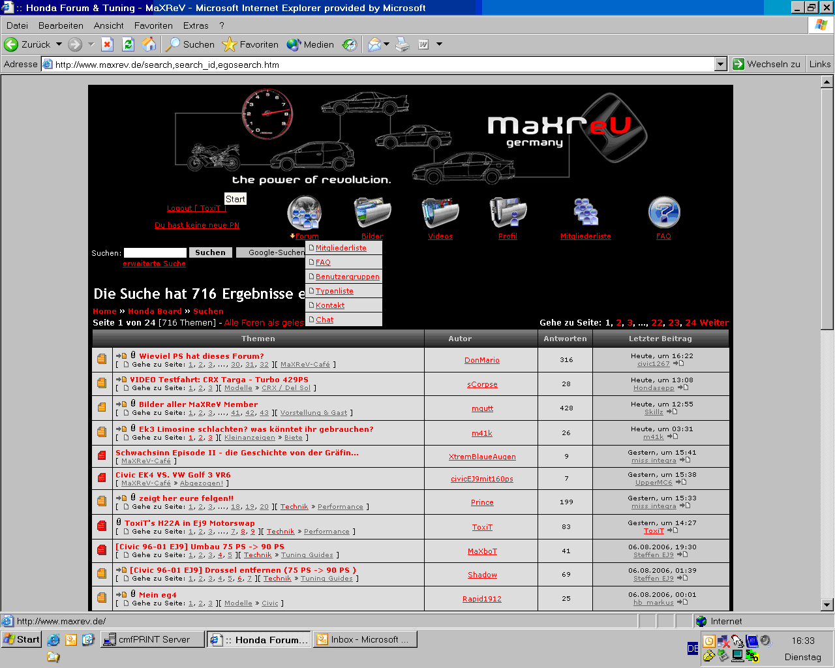Switch to Inbox - Microsoft taskbar item

click(x=365, y=639)
